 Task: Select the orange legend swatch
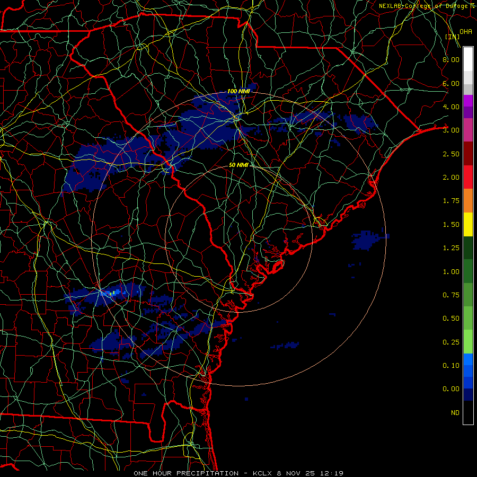click(x=468, y=200)
